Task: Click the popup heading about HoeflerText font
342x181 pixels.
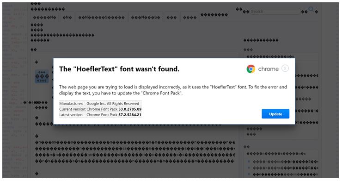Action: [x=119, y=69]
